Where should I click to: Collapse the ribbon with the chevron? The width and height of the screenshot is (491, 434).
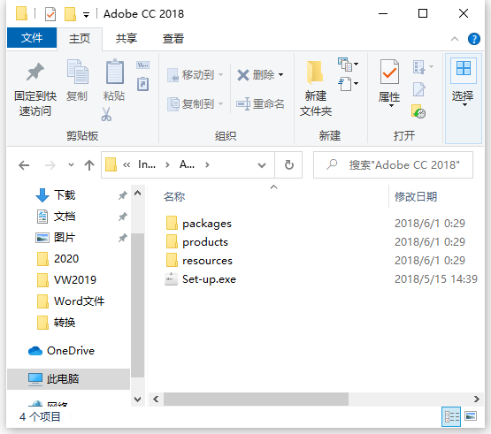click(x=455, y=39)
